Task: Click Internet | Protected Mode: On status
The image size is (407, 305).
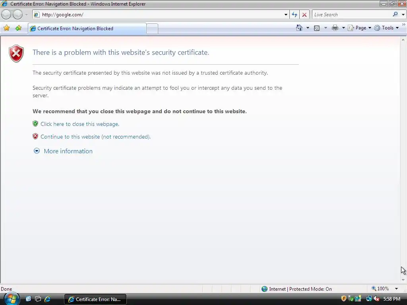Action: tap(300, 289)
